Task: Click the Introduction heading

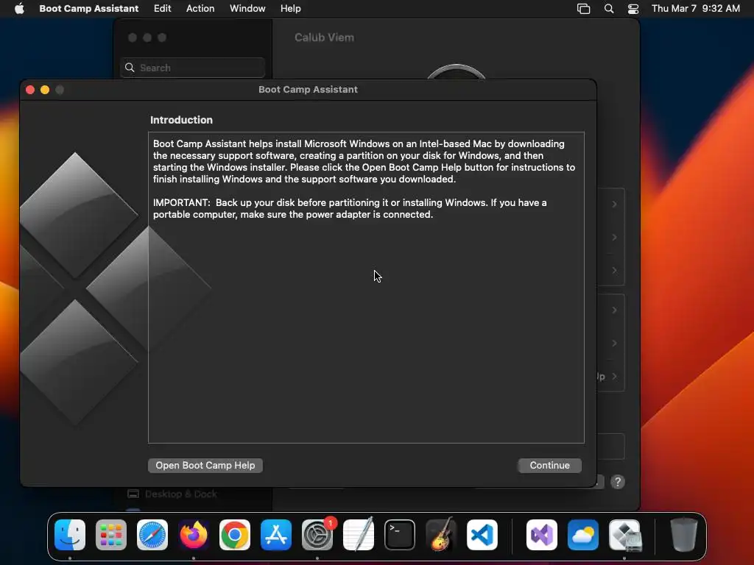Action: click(181, 120)
